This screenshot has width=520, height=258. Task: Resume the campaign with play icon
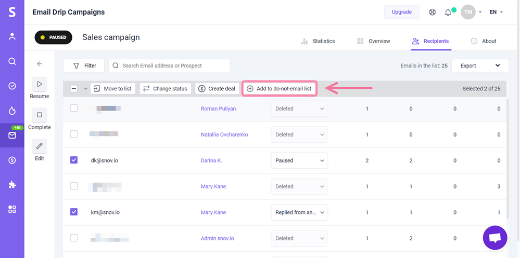(40, 84)
